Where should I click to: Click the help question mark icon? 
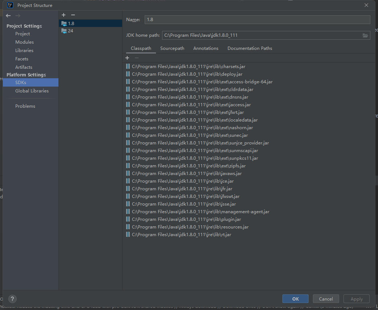(12, 299)
